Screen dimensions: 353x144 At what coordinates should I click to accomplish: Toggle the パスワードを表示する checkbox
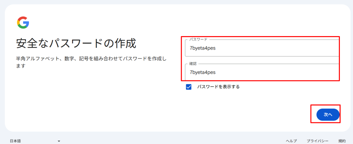[x=189, y=87]
